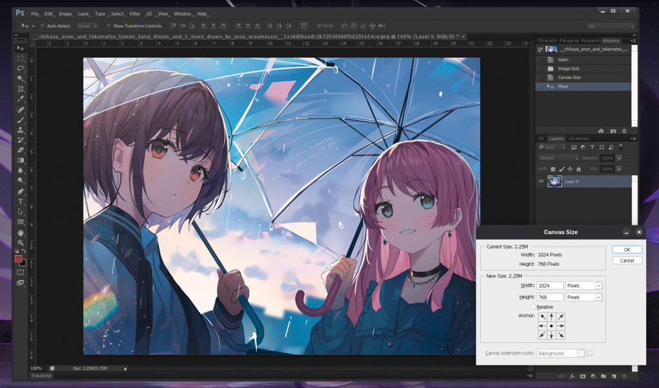The width and height of the screenshot is (659, 388).
Task: Enable the Auto-Select checkbox
Action: 42,26
